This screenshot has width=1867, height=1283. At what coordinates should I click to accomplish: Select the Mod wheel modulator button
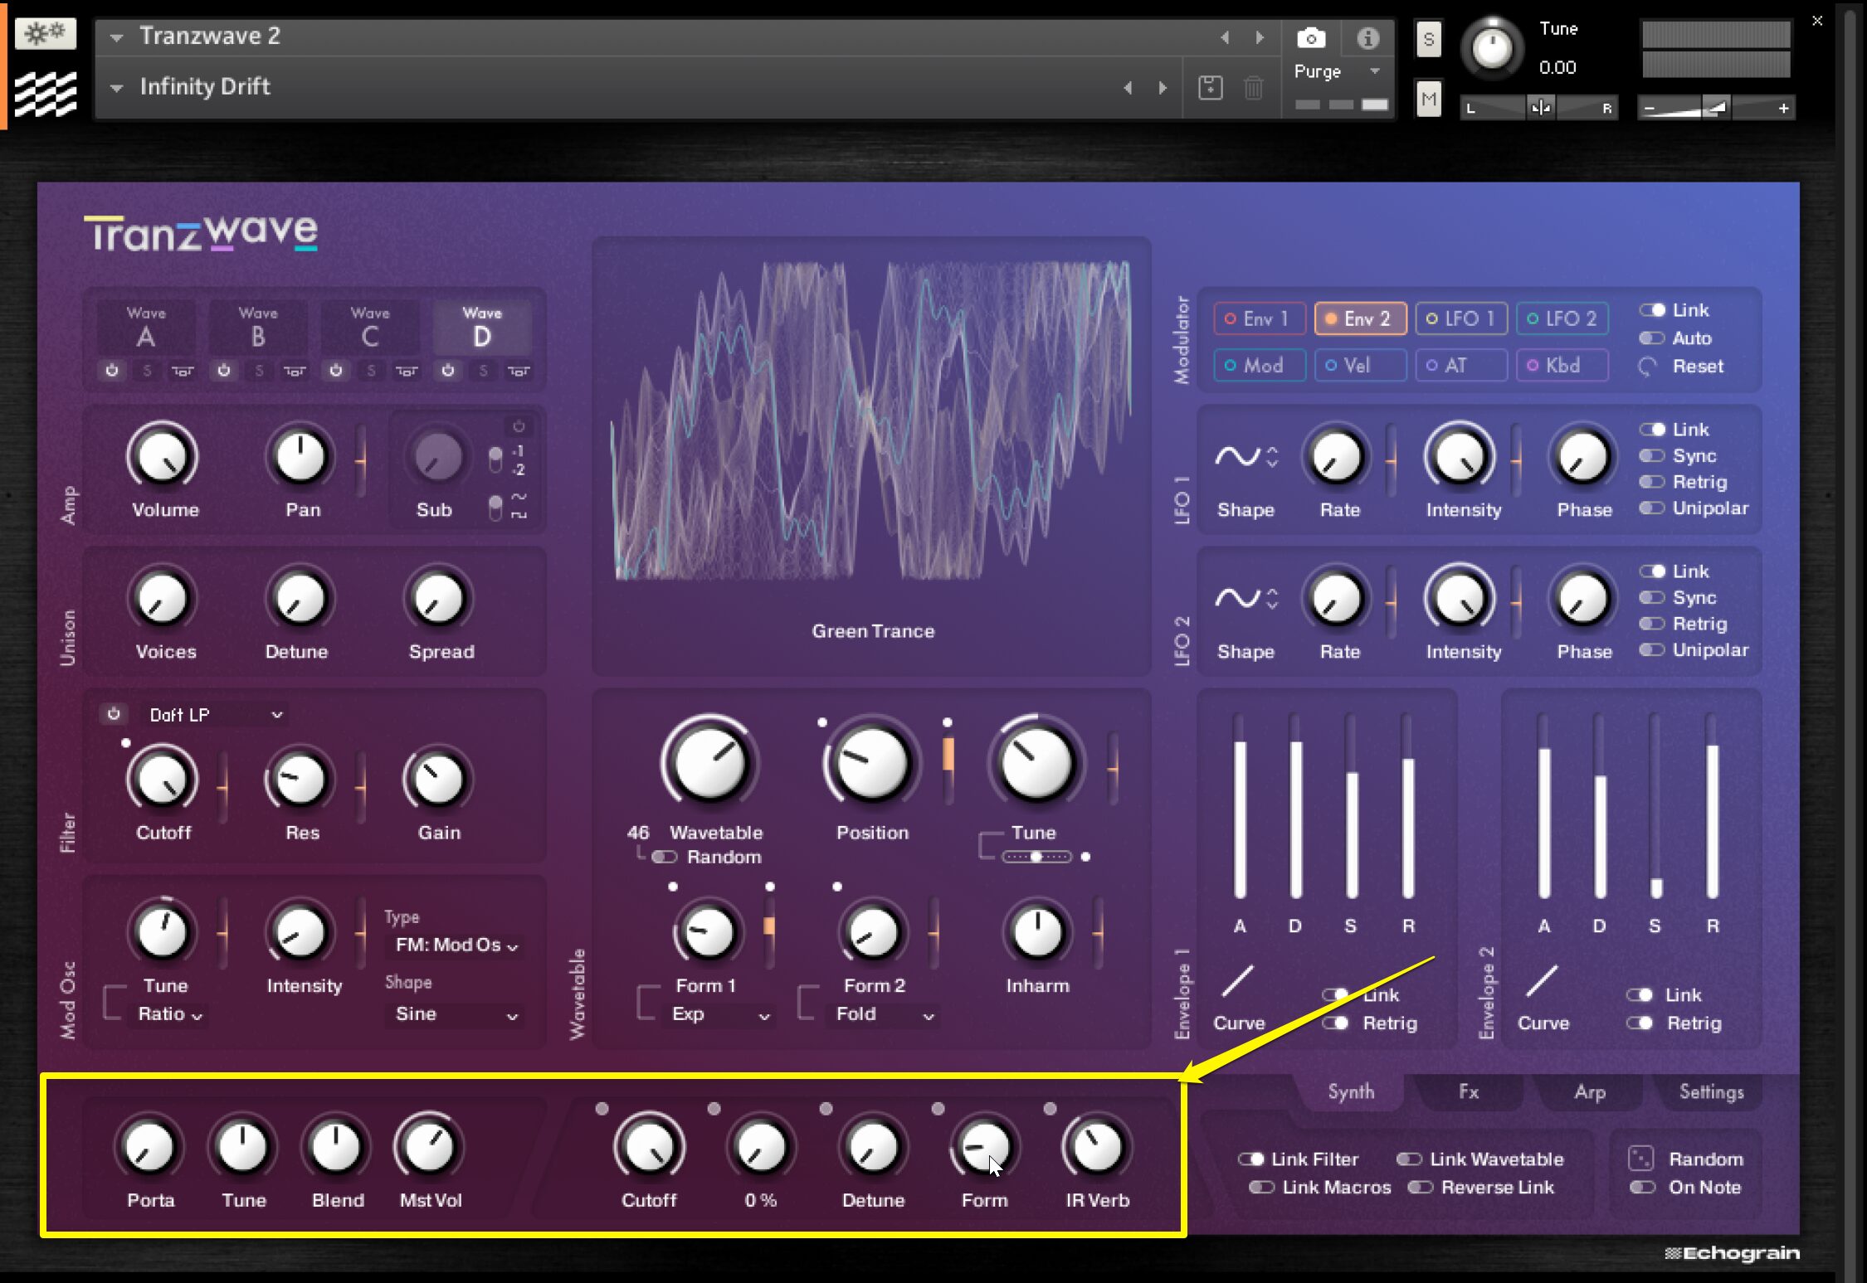click(1260, 366)
